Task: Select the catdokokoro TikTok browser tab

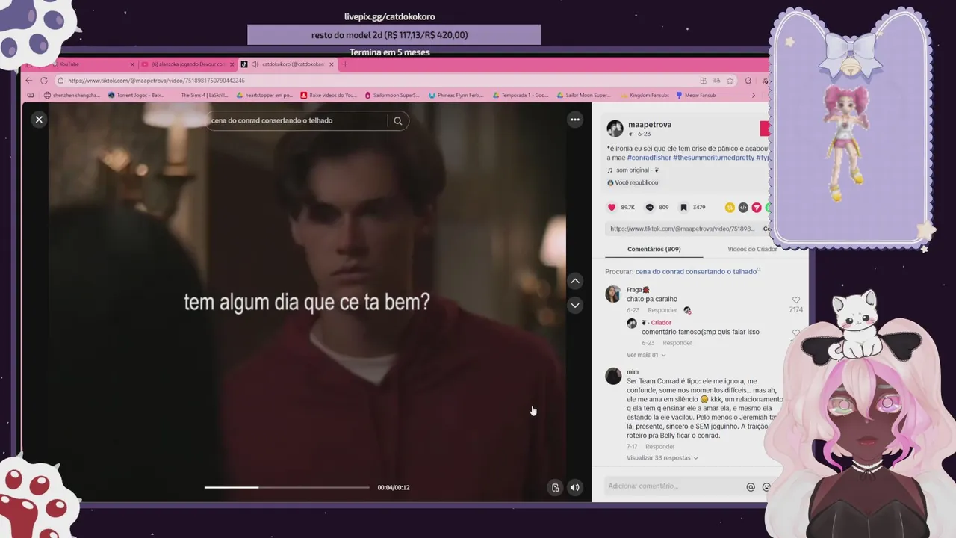Action: point(288,64)
